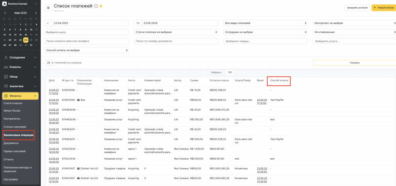
Task: Click the Поиск клиента search field
Action: [86, 41]
